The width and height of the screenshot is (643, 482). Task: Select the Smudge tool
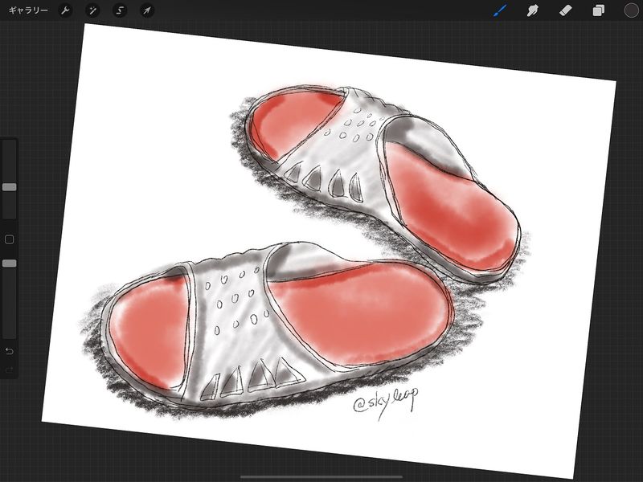[532, 10]
